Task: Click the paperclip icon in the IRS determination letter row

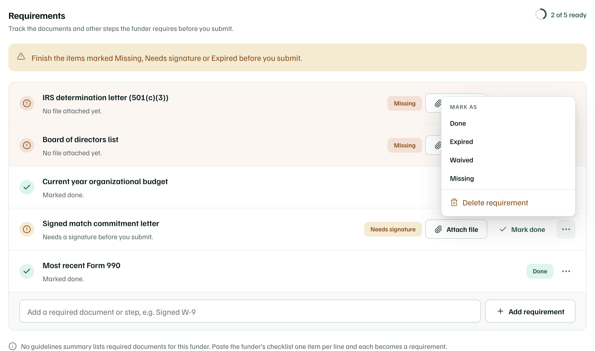Action: 438,103
